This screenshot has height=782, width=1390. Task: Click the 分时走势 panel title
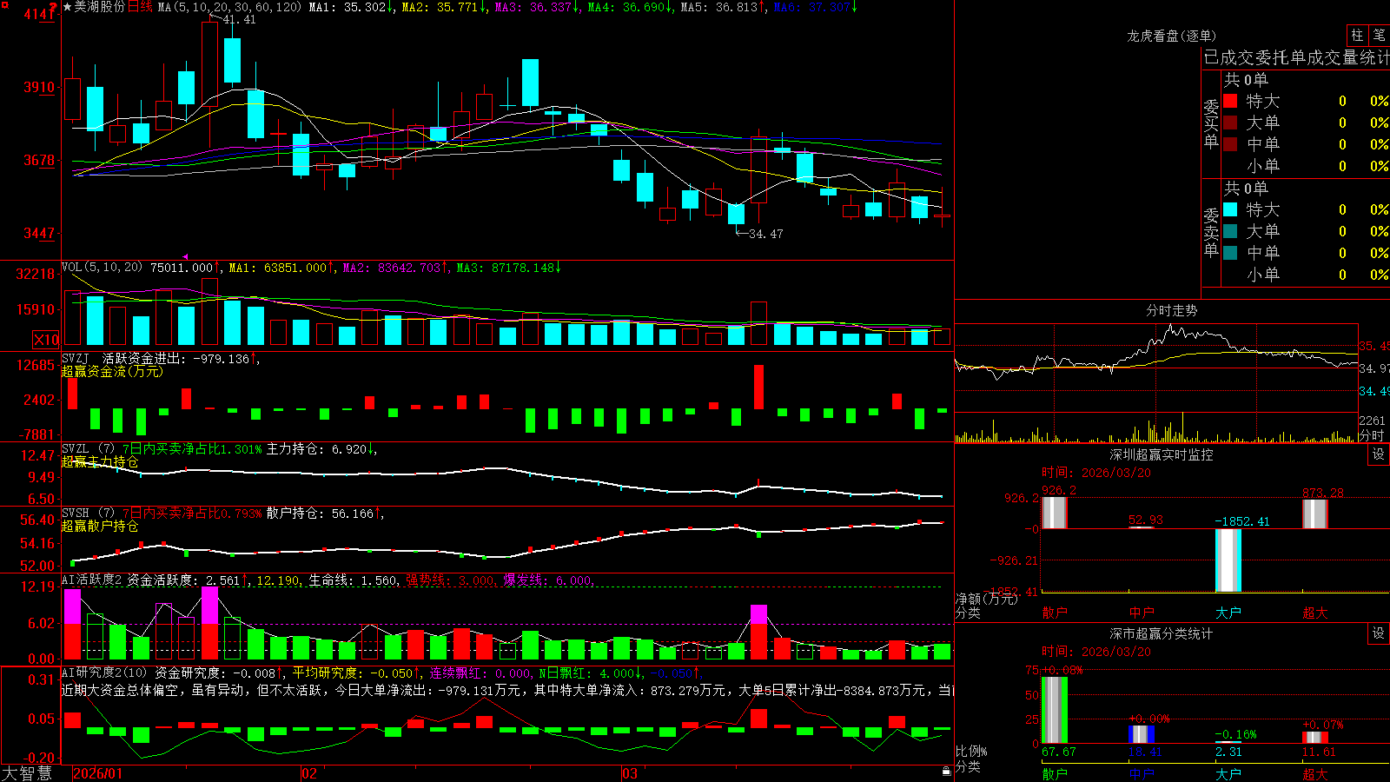click(x=1171, y=310)
